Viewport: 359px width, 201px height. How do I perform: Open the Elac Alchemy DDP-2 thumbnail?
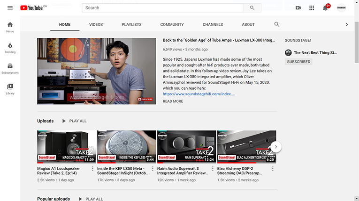246,147
